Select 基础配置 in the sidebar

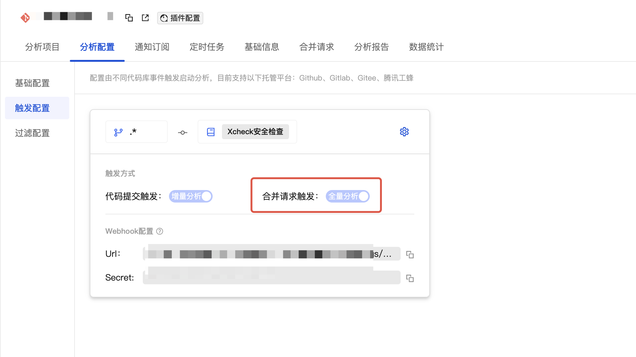(37, 83)
